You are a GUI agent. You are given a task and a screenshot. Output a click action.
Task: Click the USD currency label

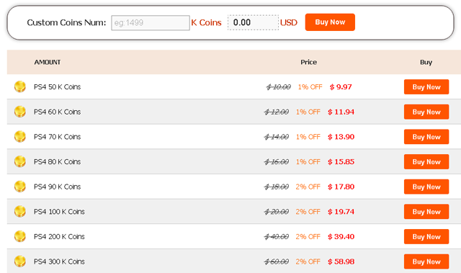(x=289, y=22)
